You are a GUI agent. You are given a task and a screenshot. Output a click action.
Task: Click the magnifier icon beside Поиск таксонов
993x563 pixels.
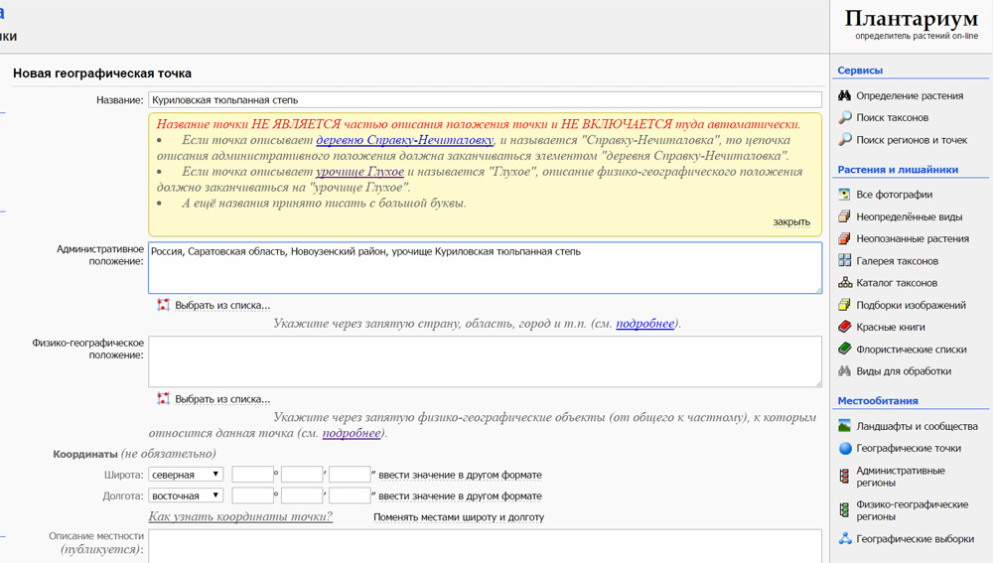tap(845, 118)
